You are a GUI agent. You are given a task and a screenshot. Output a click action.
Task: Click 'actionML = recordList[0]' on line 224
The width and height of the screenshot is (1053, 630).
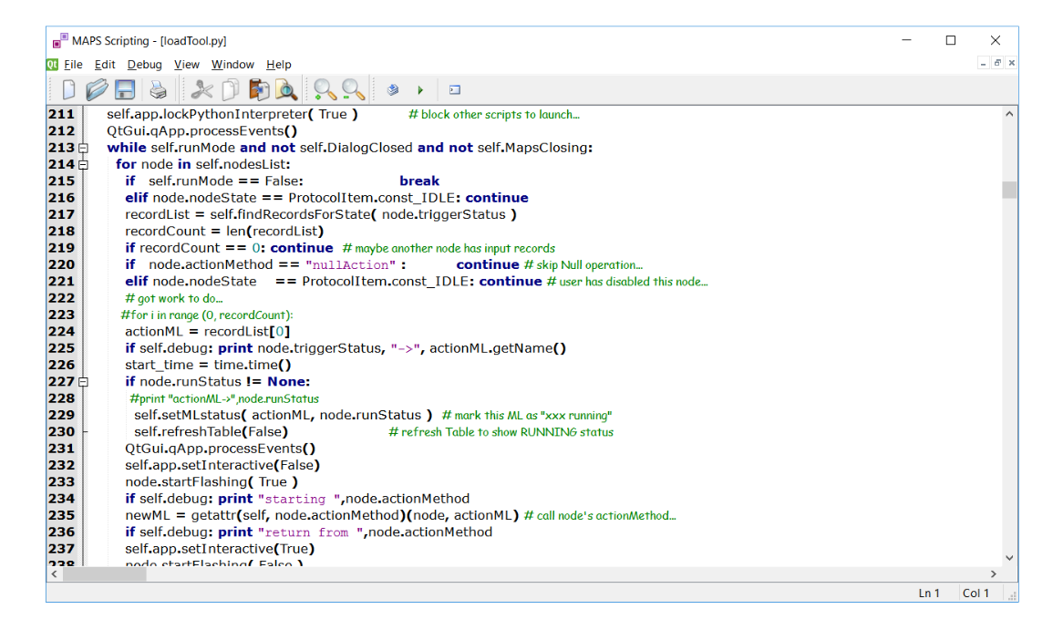click(208, 331)
